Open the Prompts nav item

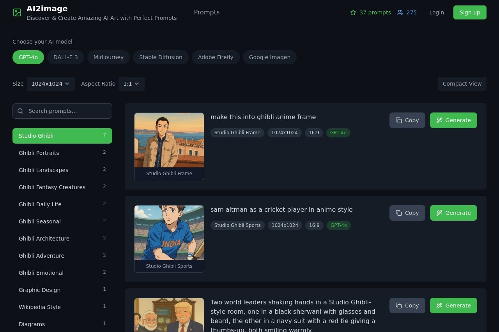(207, 12)
